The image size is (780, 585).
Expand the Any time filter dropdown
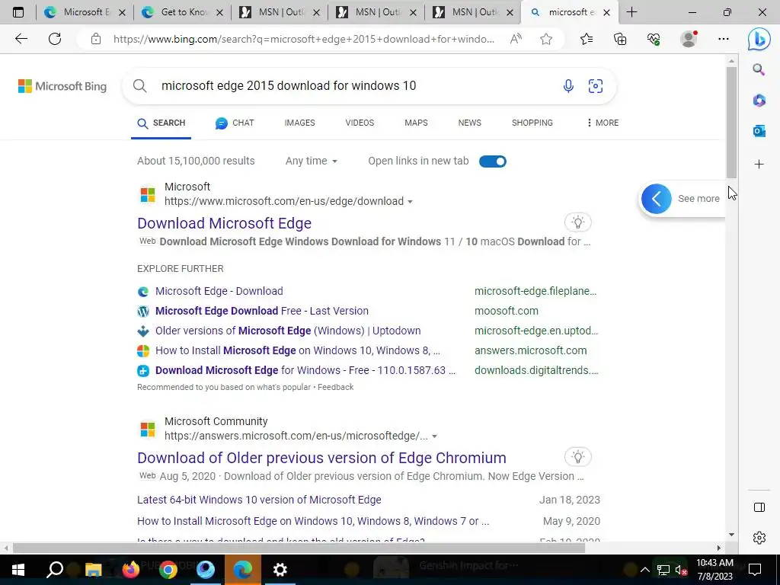312,161
